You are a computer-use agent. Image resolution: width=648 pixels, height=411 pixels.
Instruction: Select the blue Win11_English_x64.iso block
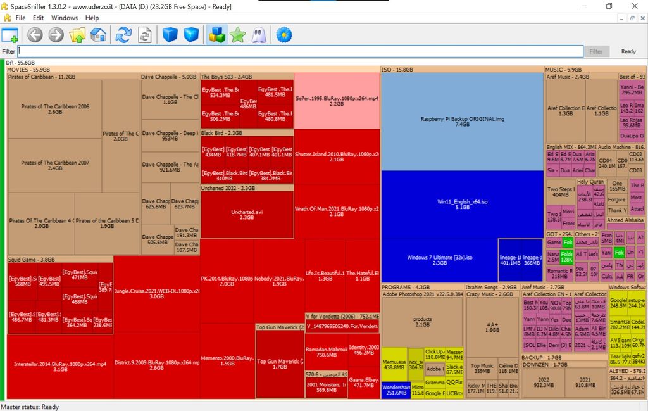[x=462, y=204]
